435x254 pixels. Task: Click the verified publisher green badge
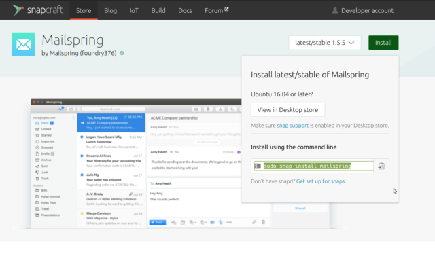pyautogui.click(x=122, y=53)
